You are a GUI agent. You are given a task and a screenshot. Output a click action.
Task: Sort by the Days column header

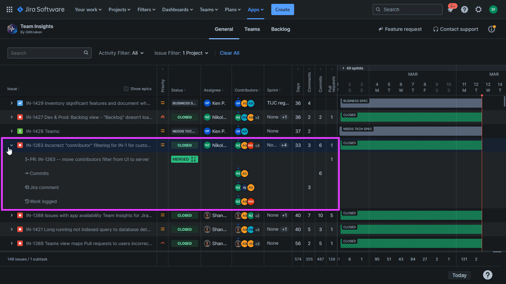[x=298, y=87]
